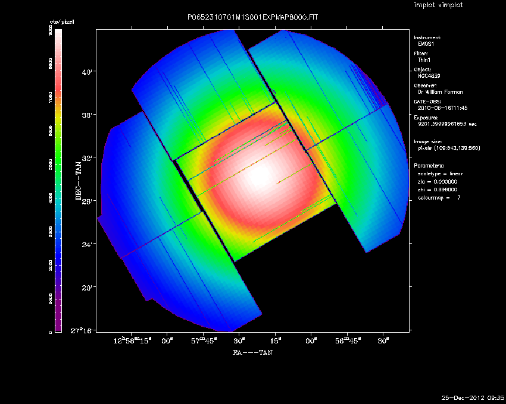Click the pixels range value

[449, 148]
